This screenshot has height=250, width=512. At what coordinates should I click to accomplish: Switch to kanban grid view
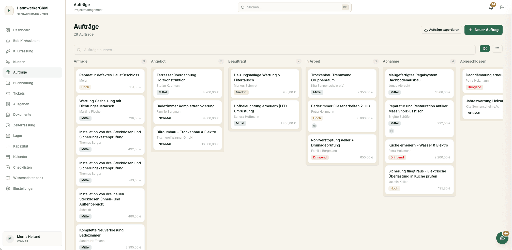[485, 49]
